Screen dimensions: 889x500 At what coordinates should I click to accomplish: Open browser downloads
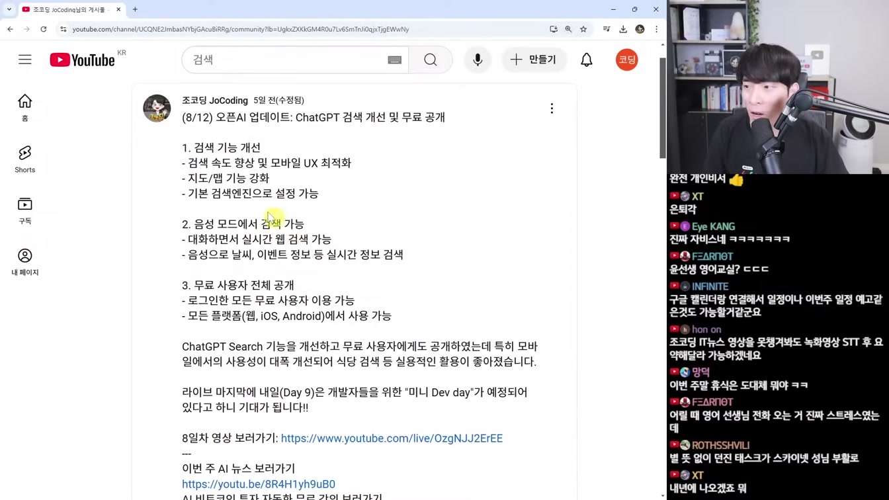(623, 29)
